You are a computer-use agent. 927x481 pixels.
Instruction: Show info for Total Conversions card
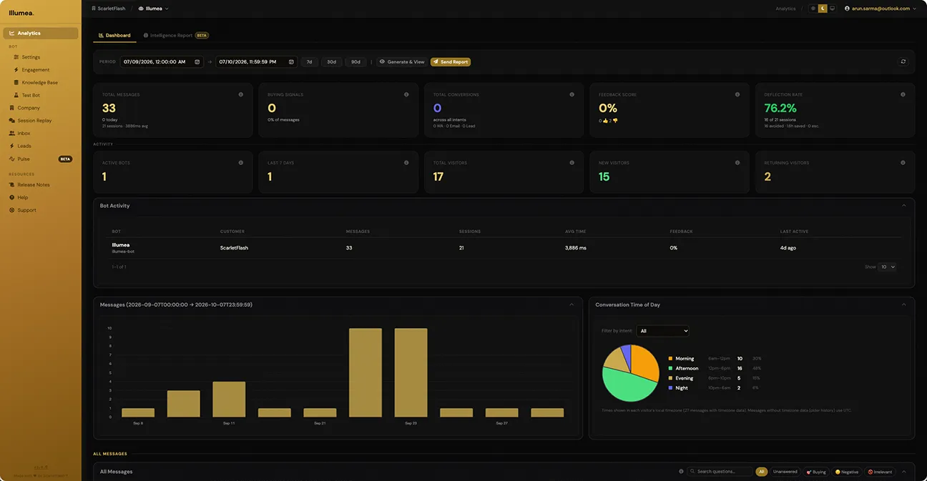tap(572, 94)
